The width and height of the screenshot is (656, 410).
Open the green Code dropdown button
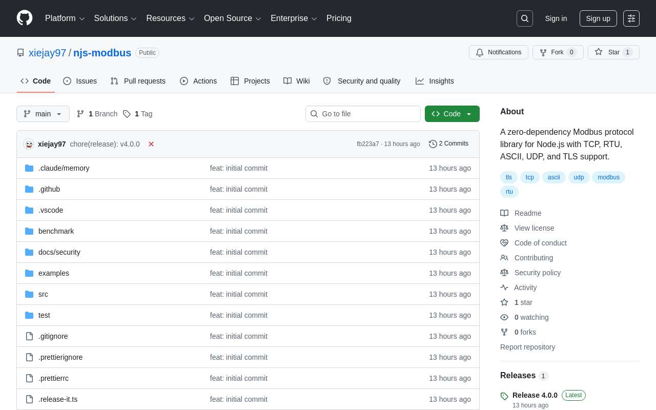(452, 114)
